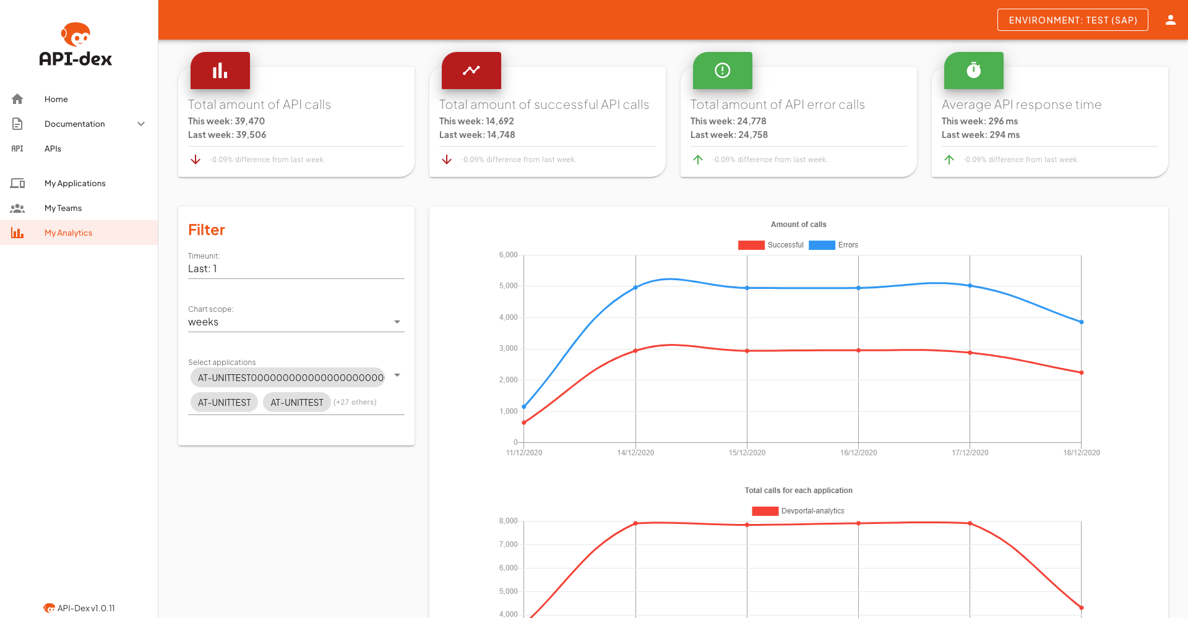Click down arrow under Total API calls

(196, 160)
